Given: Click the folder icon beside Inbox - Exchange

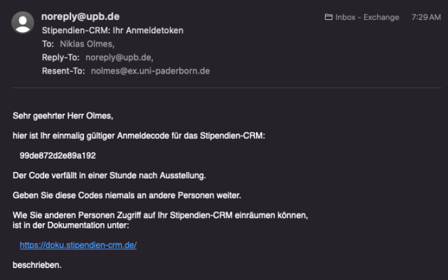Looking at the screenshot, I should [x=329, y=17].
